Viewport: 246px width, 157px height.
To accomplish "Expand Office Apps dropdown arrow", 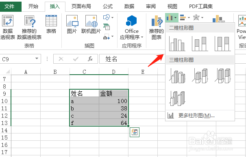I will pyautogui.click(x=142, y=37).
